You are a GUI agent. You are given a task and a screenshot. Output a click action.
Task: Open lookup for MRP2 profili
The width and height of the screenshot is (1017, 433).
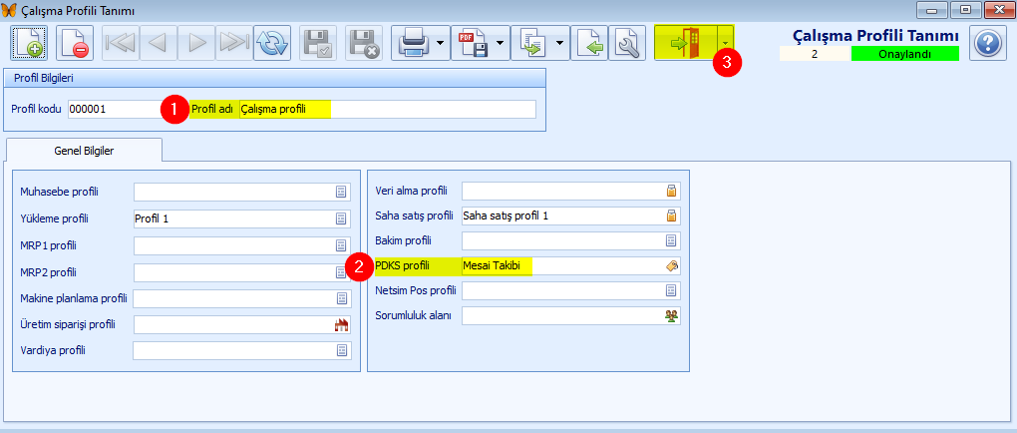tap(341, 272)
